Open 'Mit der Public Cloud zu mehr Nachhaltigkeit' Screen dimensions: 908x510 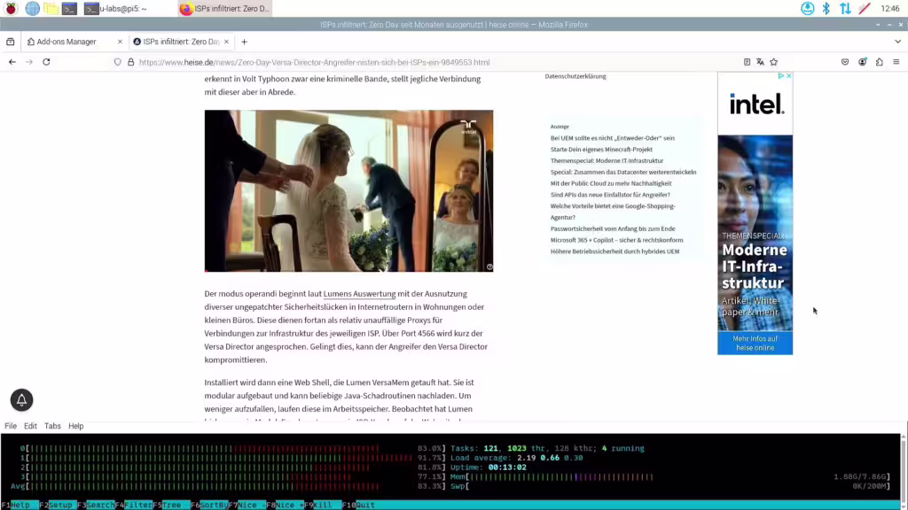click(611, 183)
